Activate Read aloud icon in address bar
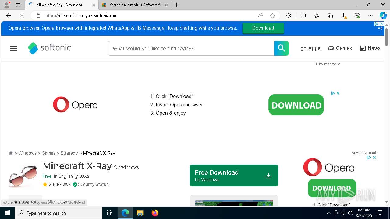 260,16
